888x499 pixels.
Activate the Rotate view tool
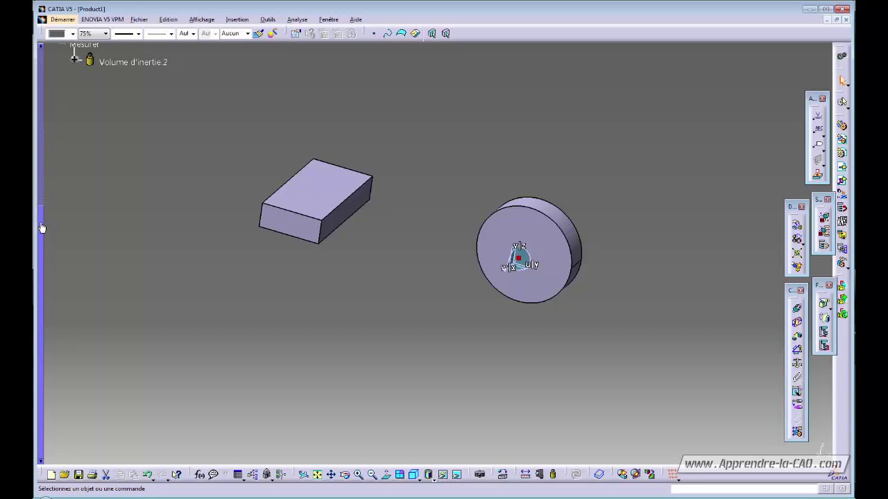(x=345, y=475)
